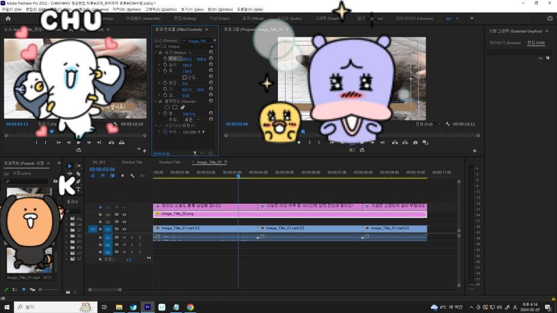
Task: Go to Out in Program monitor
Action: [x=382, y=143]
